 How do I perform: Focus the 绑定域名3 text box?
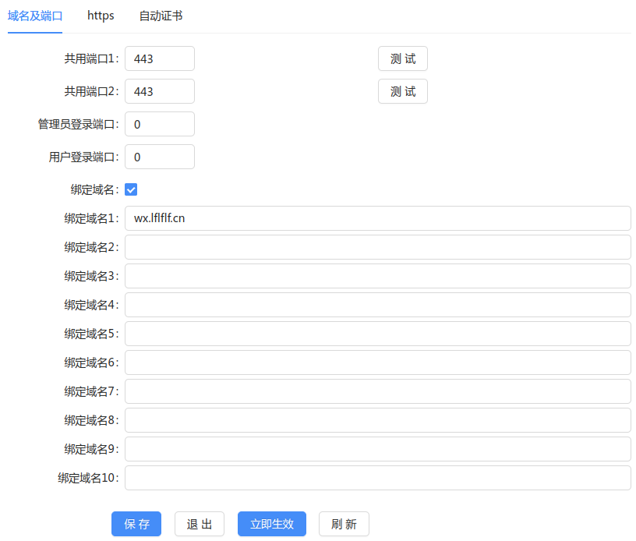(x=377, y=276)
